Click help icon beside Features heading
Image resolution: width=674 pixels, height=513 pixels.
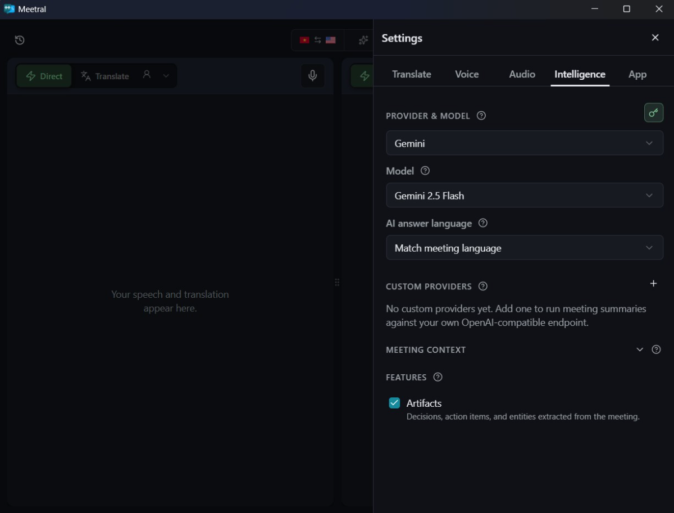coord(438,377)
